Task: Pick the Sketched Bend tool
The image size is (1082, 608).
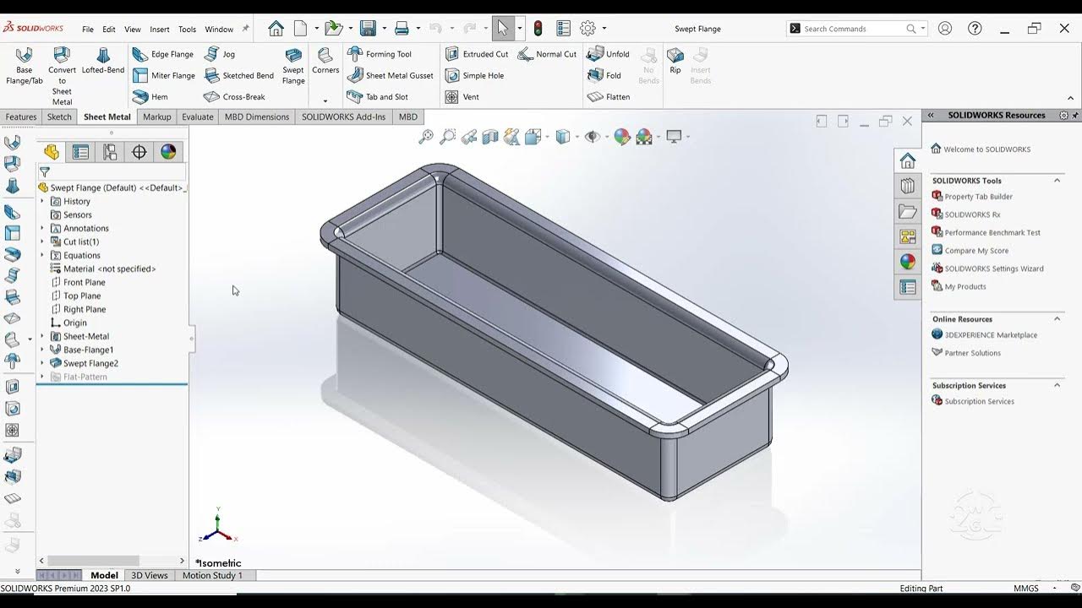Action: tap(239, 75)
